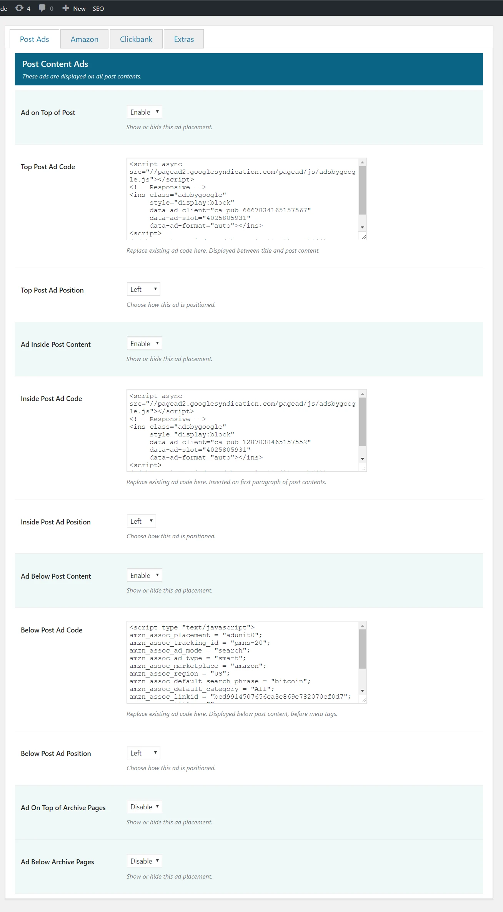Open the Ad On Top of Archive Pages dropdown
Viewport: 503px width, 912px height.
tap(144, 807)
